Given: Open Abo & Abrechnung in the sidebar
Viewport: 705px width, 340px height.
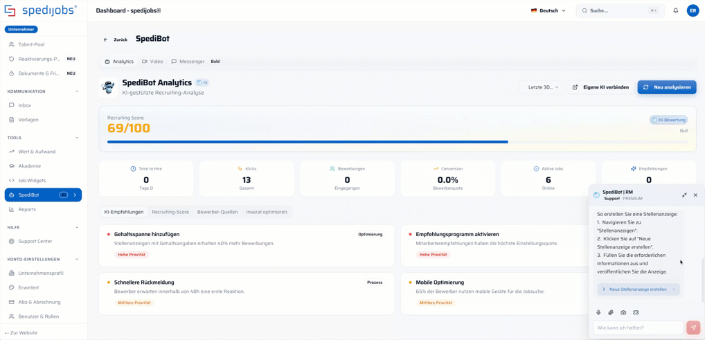Looking at the screenshot, I should [43, 302].
